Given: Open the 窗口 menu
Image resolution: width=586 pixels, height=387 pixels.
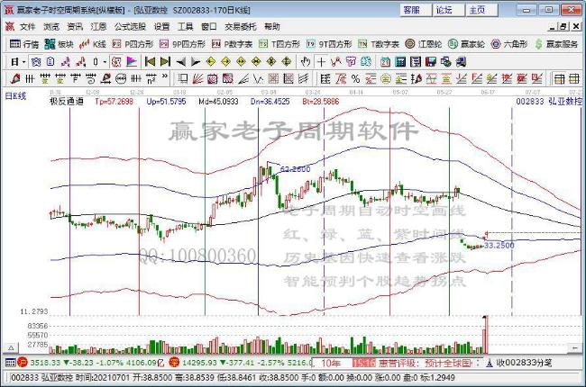Looking at the screenshot, I should pos(209,26).
